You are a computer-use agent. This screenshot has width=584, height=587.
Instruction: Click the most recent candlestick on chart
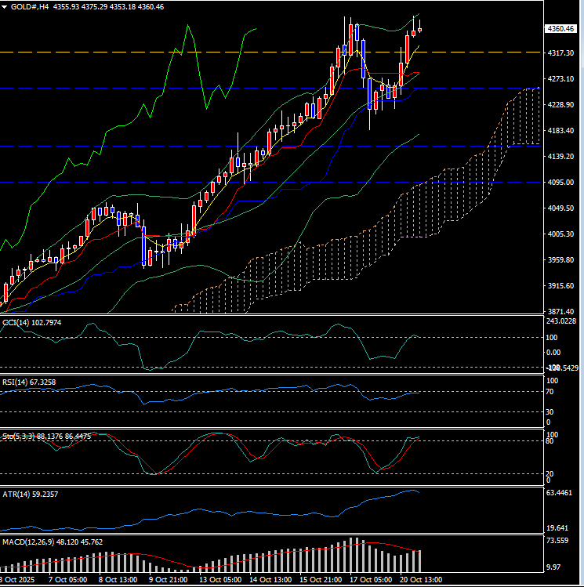(420, 31)
